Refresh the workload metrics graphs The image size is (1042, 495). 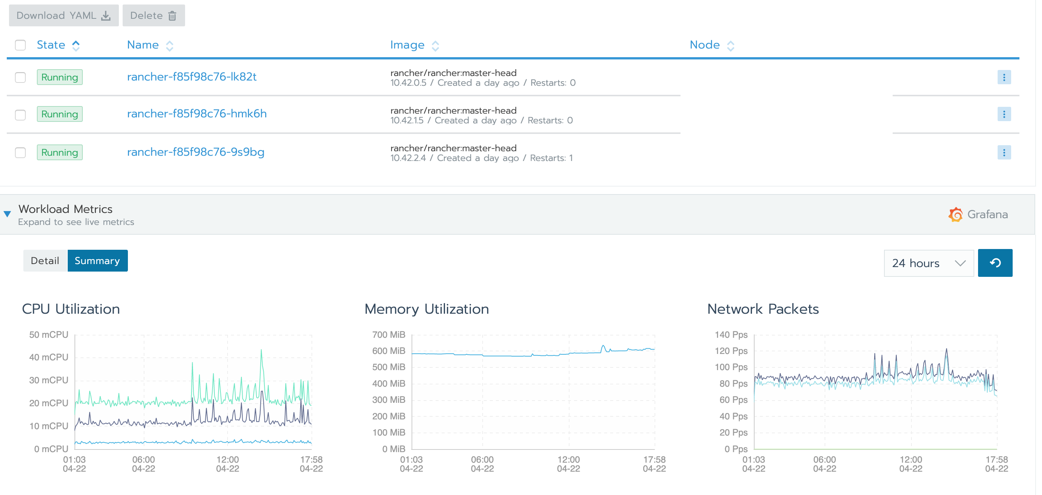click(x=995, y=263)
